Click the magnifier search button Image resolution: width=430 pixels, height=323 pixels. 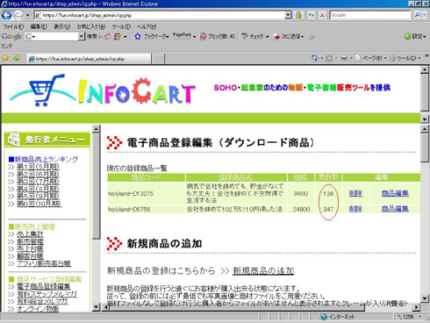point(417,15)
